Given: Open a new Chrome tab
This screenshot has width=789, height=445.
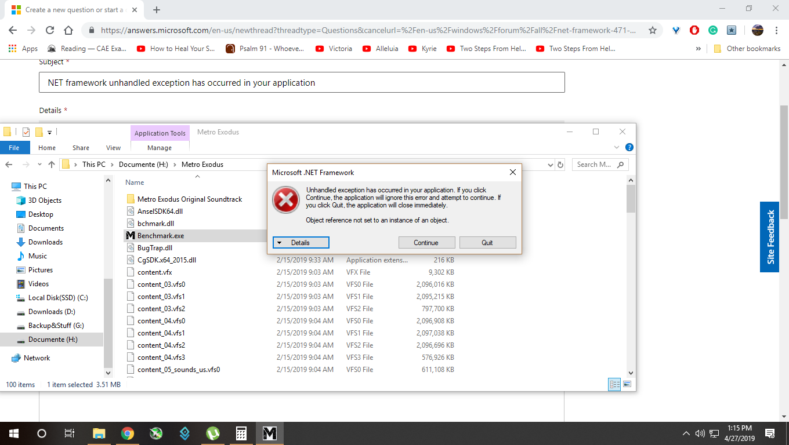Looking at the screenshot, I should tap(157, 10).
